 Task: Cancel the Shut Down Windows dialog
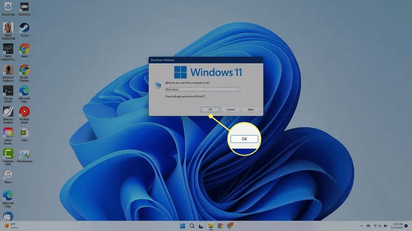[230, 109]
